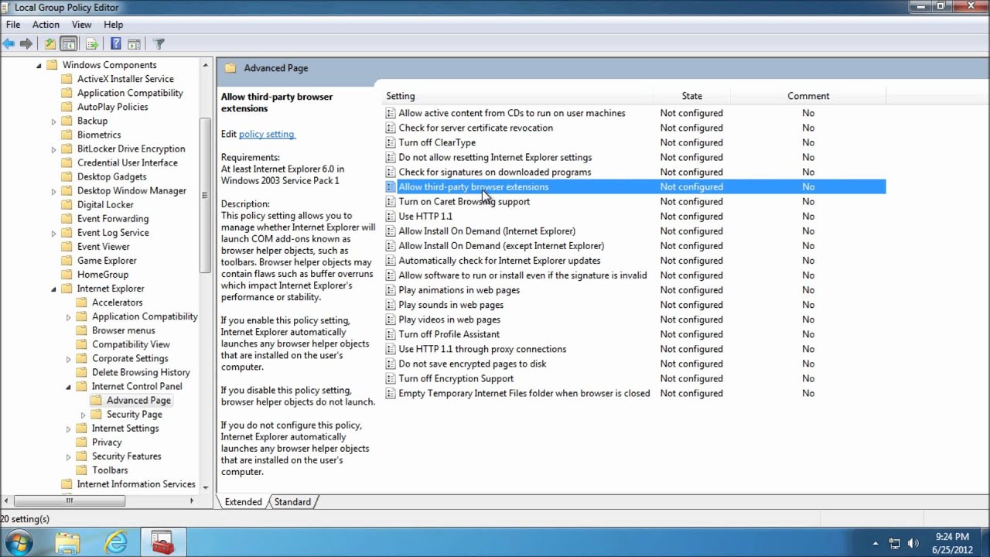Viewport: 990px width, 557px height.
Task: Select 'Empty Temporary Internet Files folder' setting
Action: coord(524,394)
